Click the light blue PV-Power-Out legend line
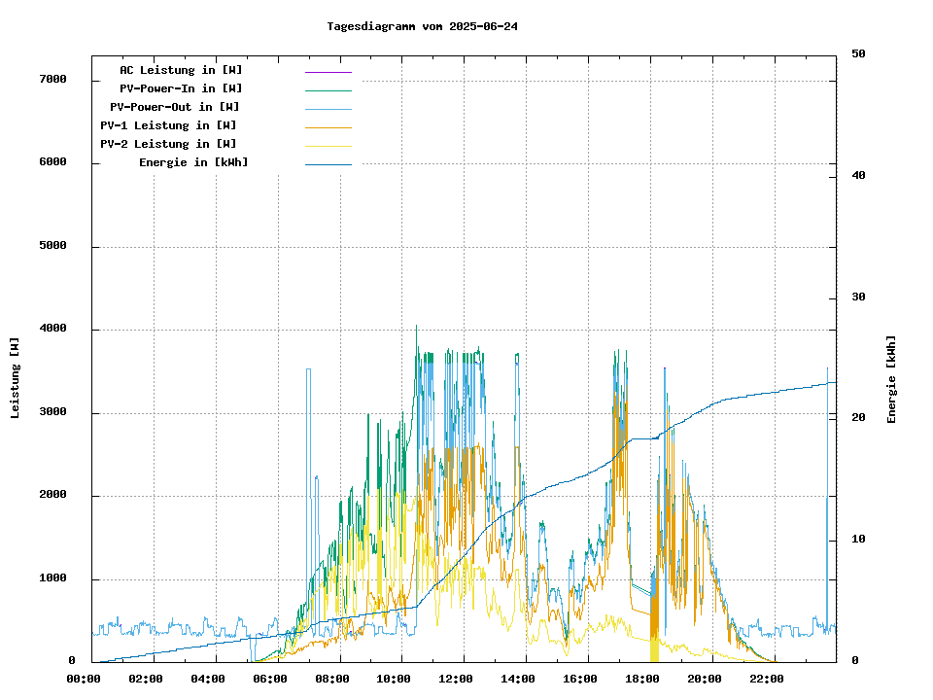 click(x=328, y=109)
